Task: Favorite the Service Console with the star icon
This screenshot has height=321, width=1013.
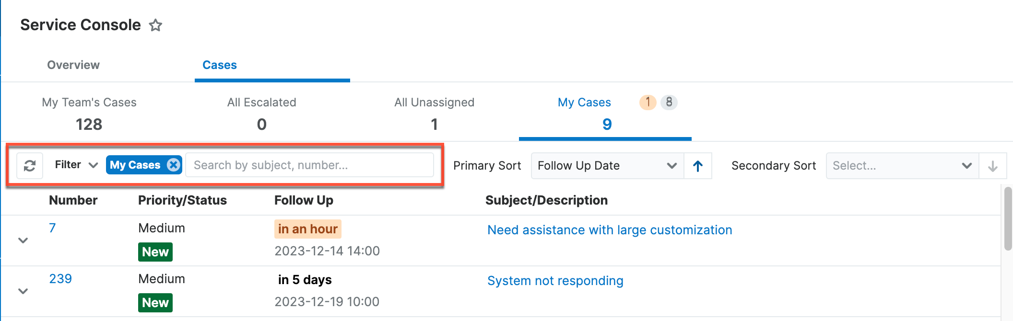Action: 156,25
